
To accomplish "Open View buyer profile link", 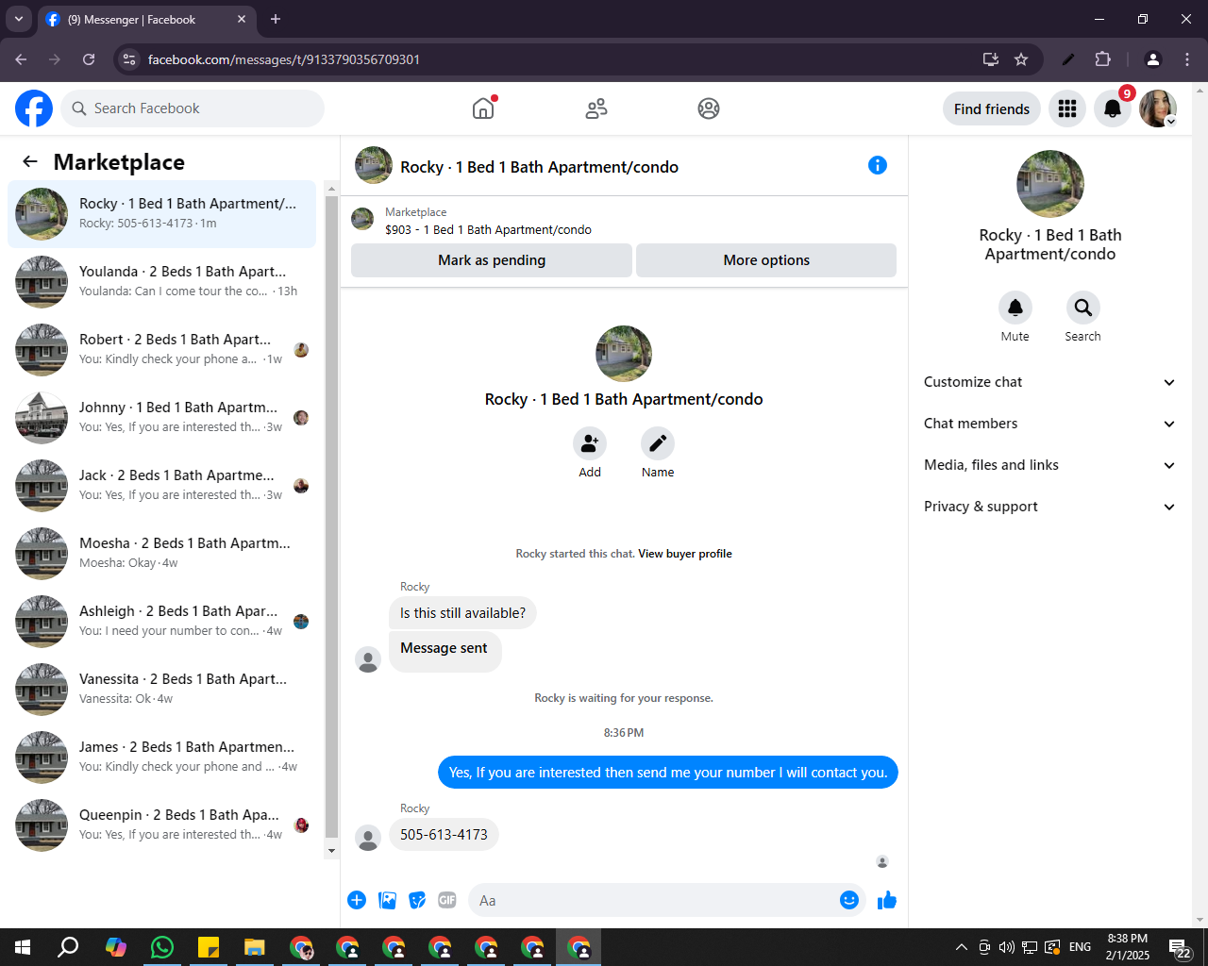I will (685, 554).
